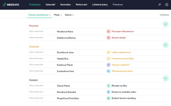Viewport: 171px width, 106px height.
Task: Click the Vstupní vyšetření stethoscope icon
Action: click(108, 65)
